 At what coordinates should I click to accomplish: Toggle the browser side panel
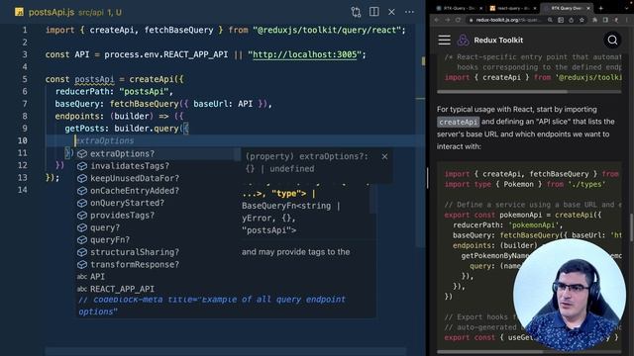click(x=605, y=20)
